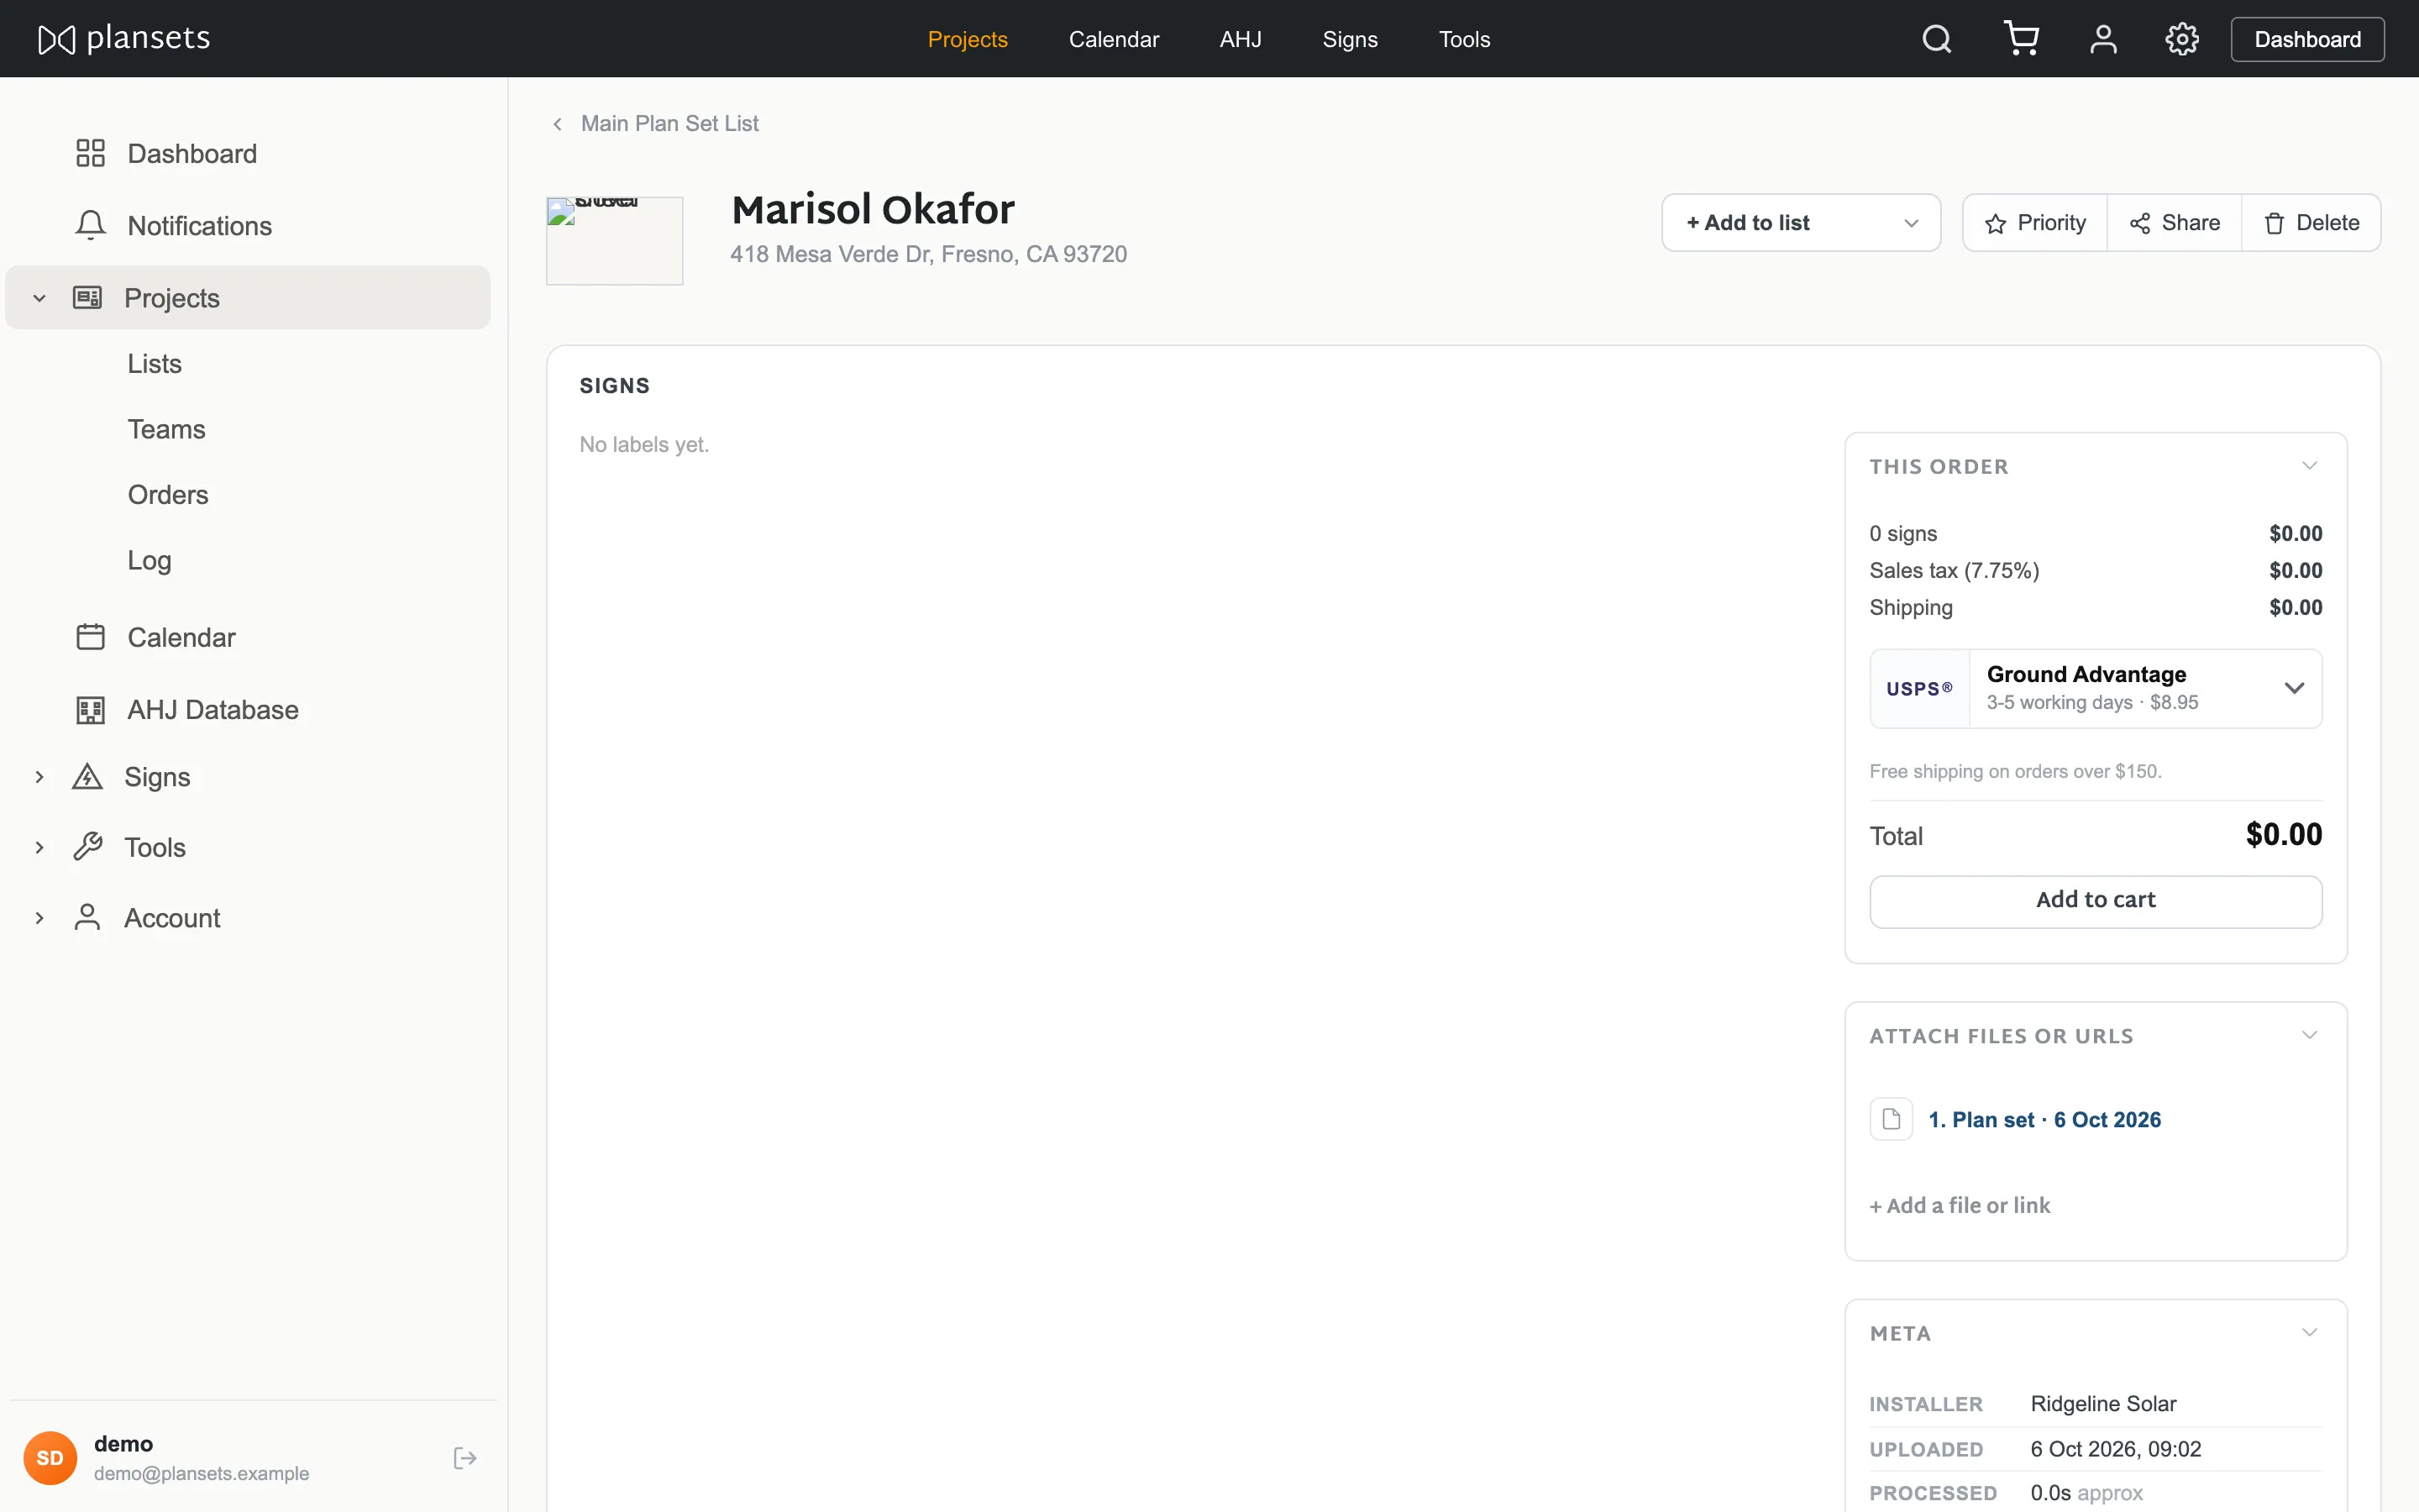The image size is (2419, 1512).
Task: Open the settings gear icon
Action: pyautogui.click(x=2182, y=39)
